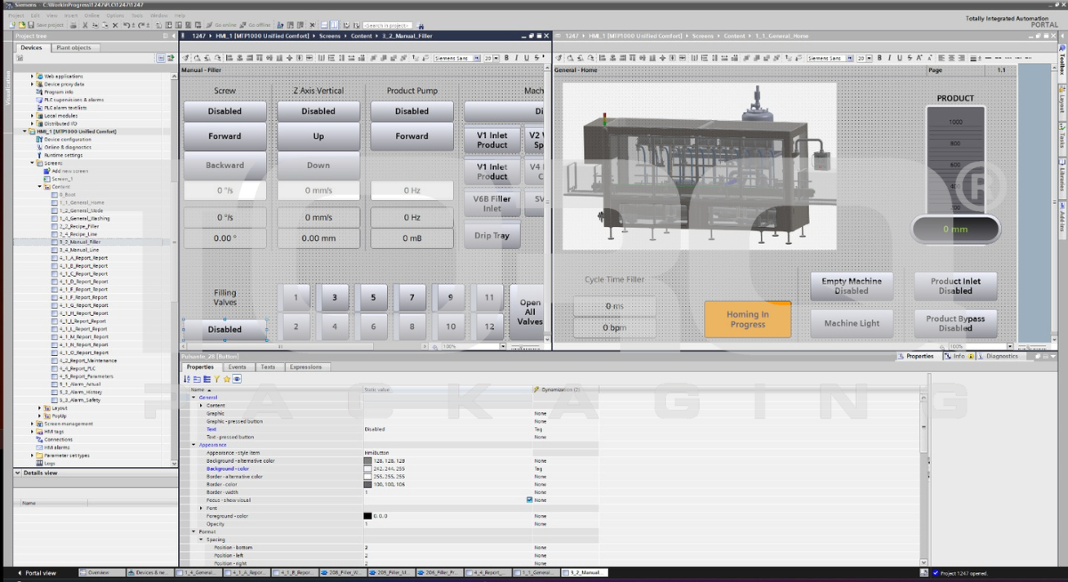Click the Machine Light button

852,323
